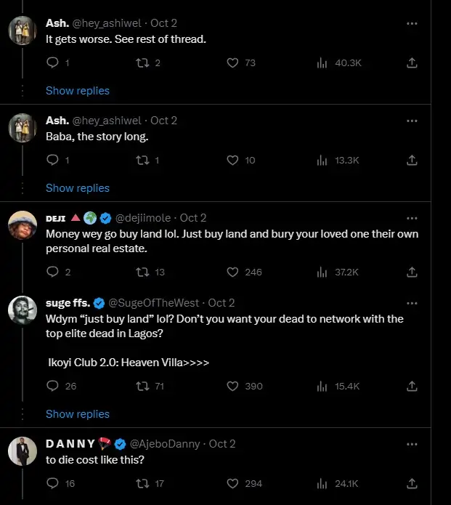451x505 pixels.
Task: Show replies under "Baba, the story long"
Action: click(78, 188)
